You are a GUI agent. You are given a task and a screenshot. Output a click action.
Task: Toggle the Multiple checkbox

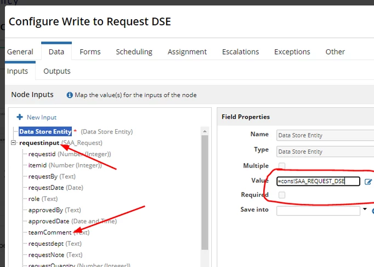coord(282,166)
